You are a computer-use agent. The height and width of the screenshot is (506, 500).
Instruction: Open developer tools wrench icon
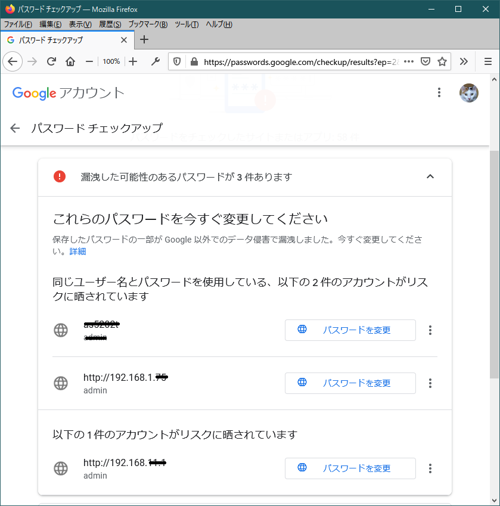coord(156,61)
